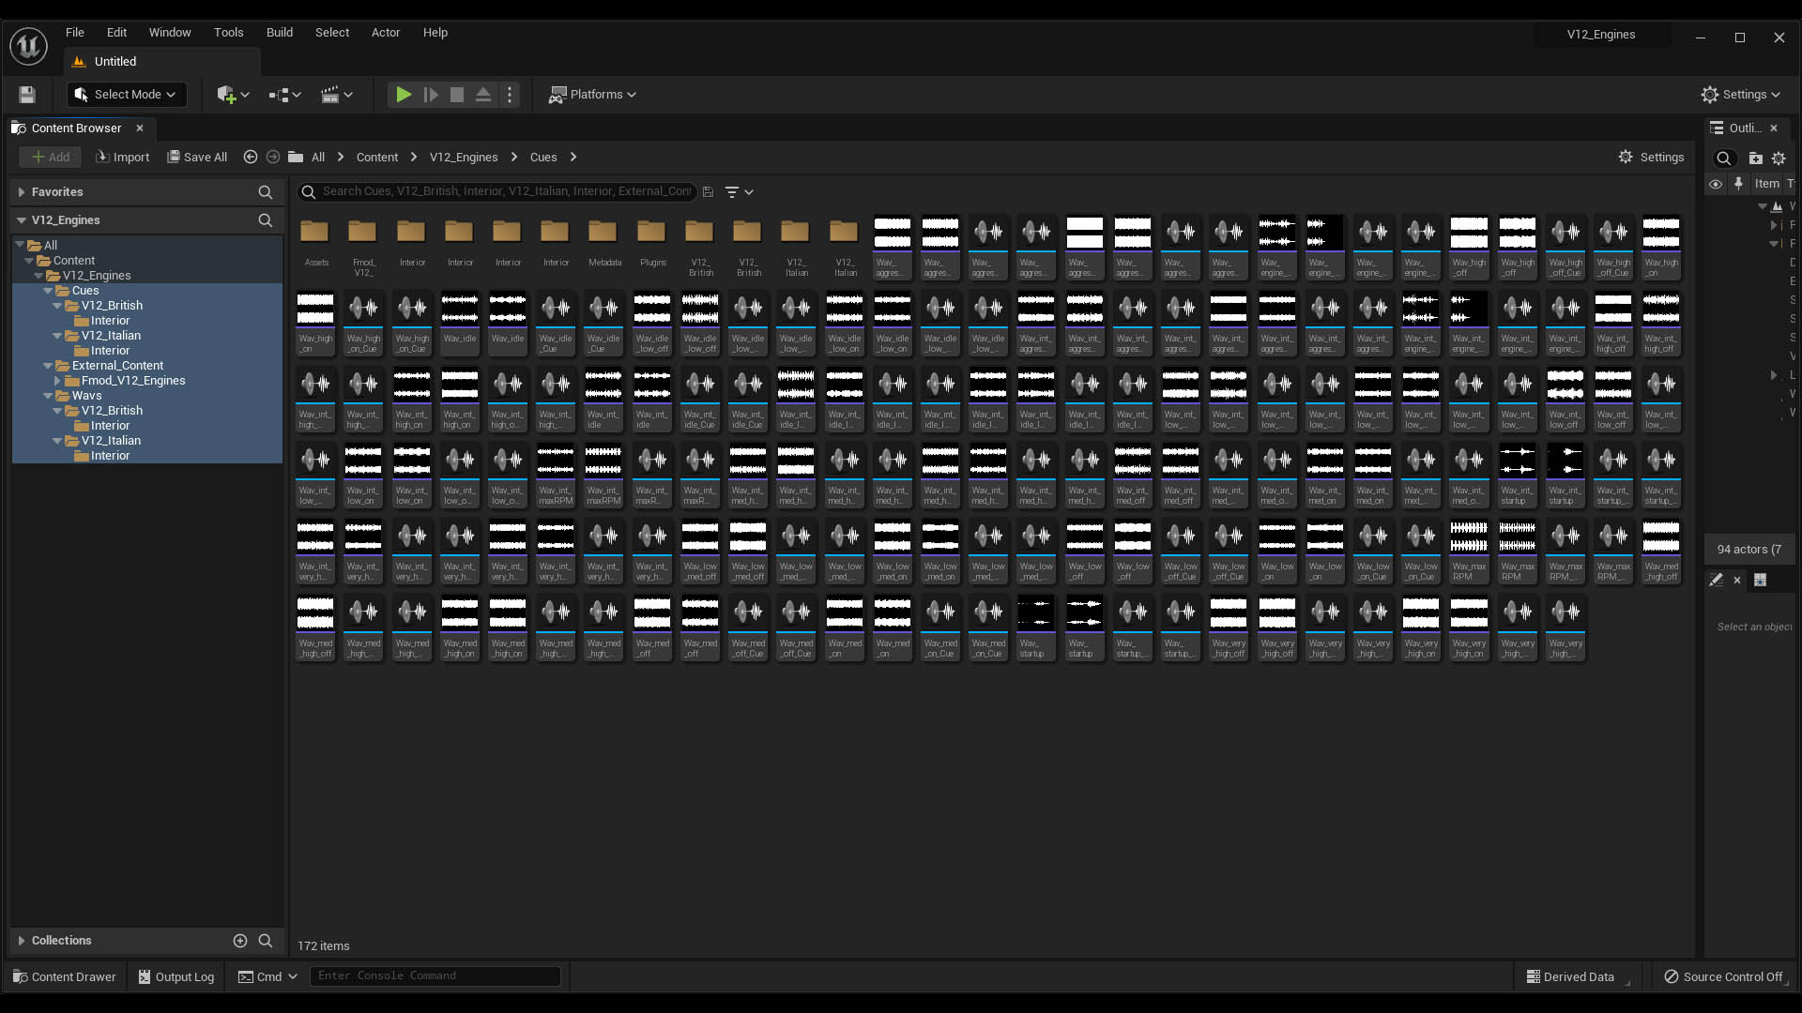Screen dimensions: 1802x1013
Task: Open the content browser filter icon
Action: pos(732,191)
